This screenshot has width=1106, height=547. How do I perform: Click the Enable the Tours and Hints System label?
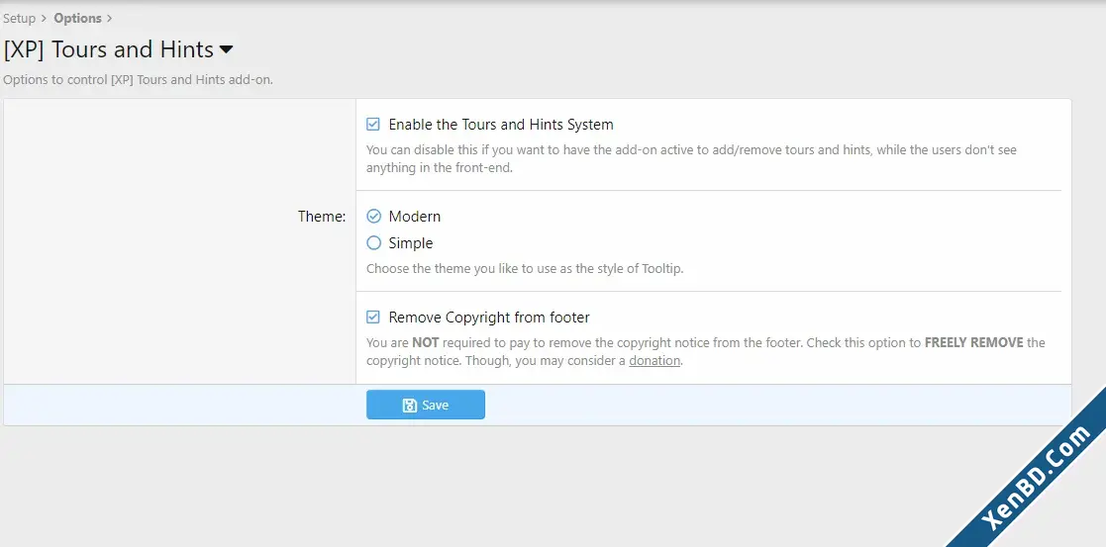[501, 125]
